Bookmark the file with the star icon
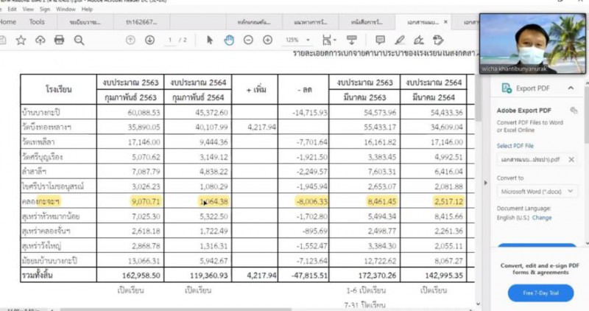This screenshot has height=311, width=589. click(21, 41)
